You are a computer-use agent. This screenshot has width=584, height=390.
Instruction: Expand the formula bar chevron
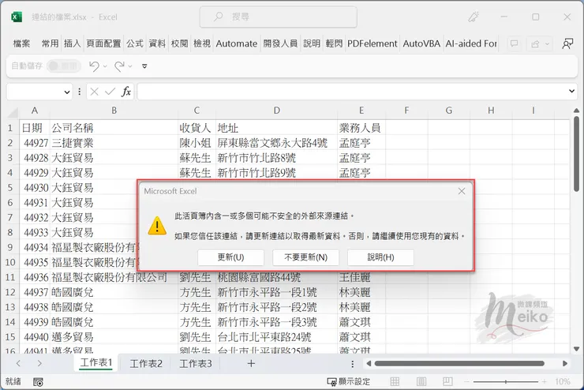pos(571,91)
